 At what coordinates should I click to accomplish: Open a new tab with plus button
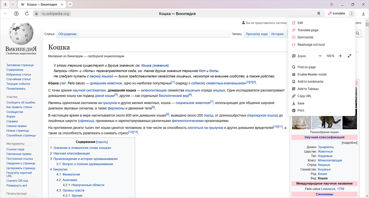coord(70,4)
